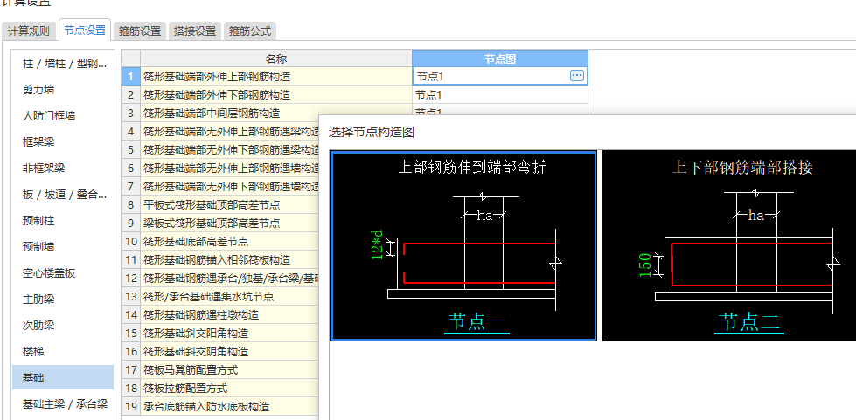Switch to the 计算规则 tab
856x420 pixels.
tap(28, 31)
